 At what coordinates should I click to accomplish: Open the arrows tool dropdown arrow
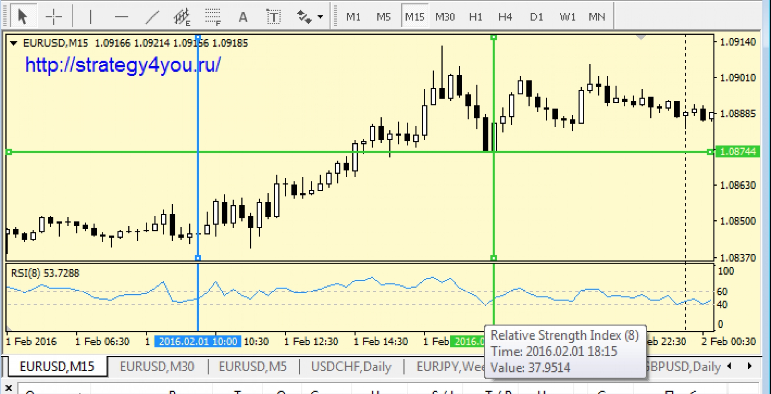coord(320,17)
